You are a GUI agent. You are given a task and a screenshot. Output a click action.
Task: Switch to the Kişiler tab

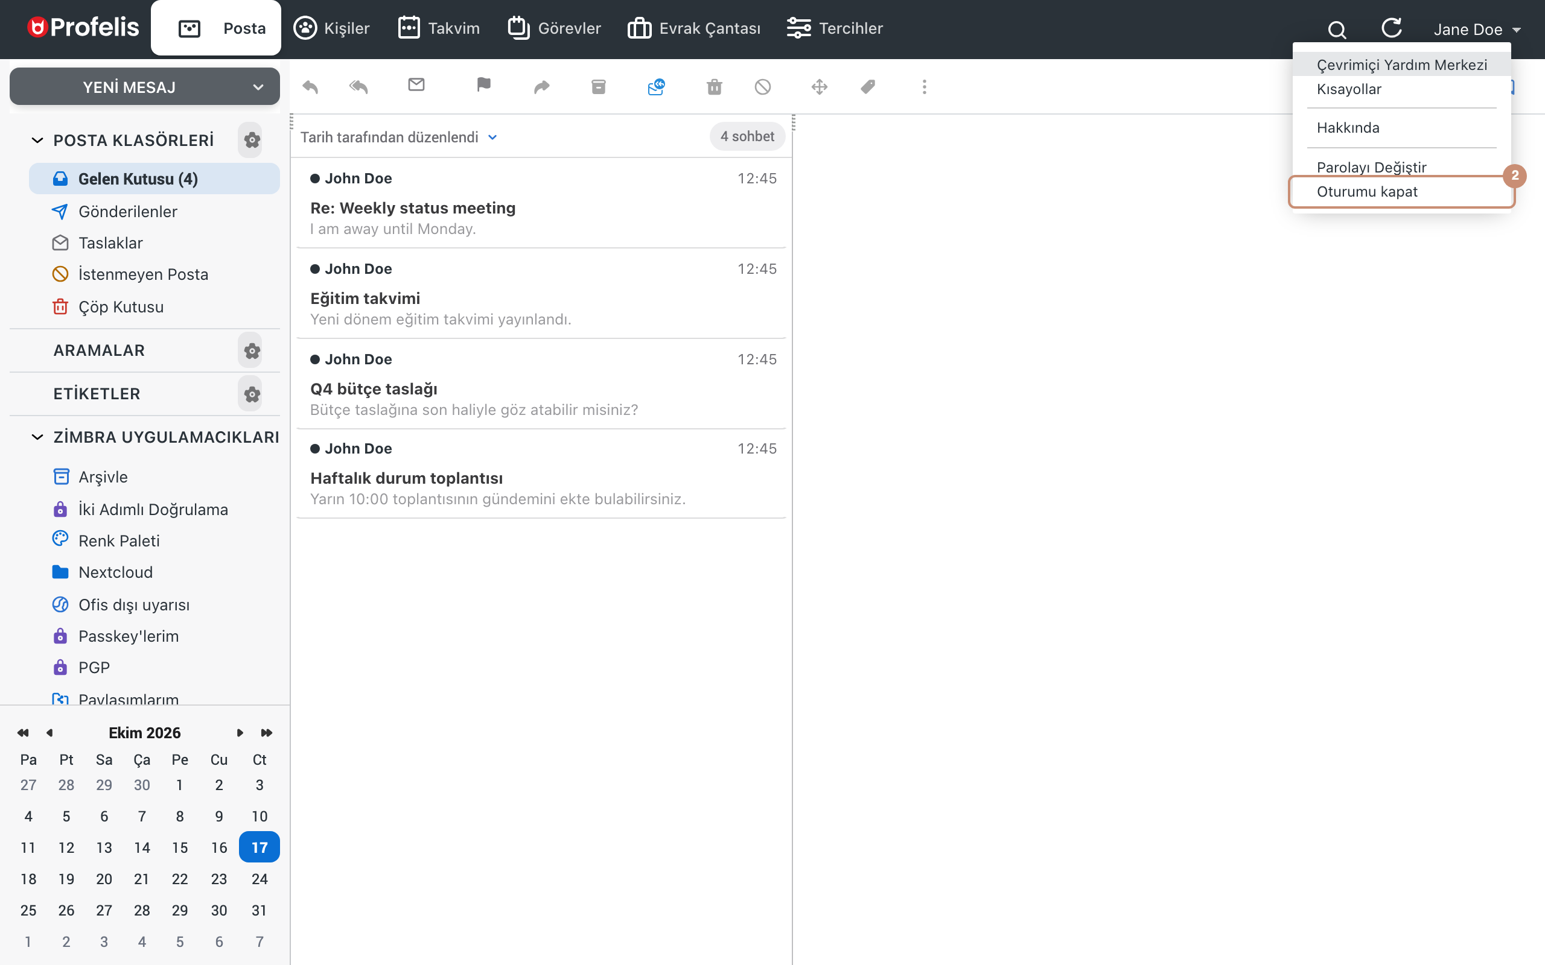click(331, 28)
